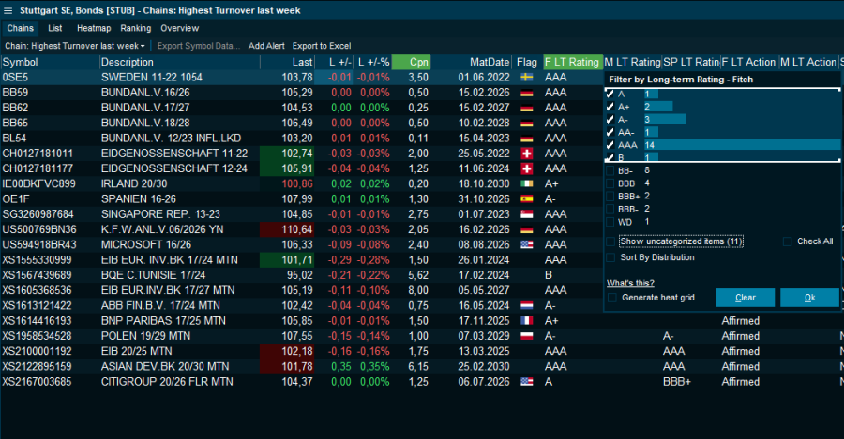The image size is (844, 439).
Task: Toggle the Check All checkbox
Action: (x=788, y=241)
